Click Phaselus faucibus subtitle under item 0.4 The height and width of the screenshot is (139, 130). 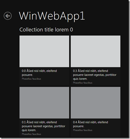pos(83,130)
